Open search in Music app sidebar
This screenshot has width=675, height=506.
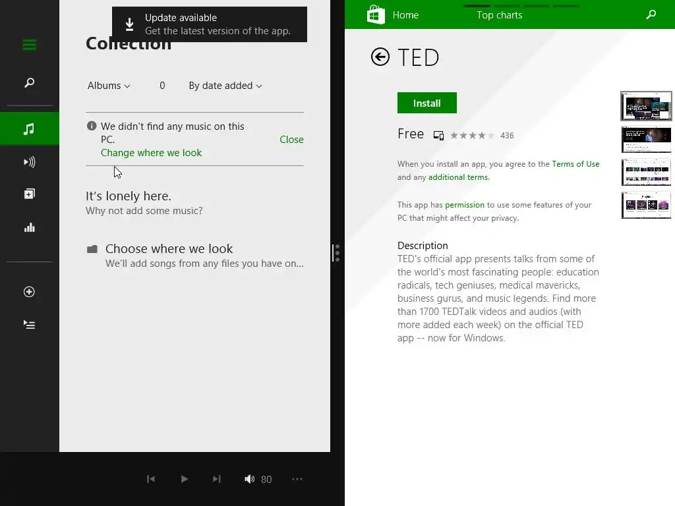(29, 82)
